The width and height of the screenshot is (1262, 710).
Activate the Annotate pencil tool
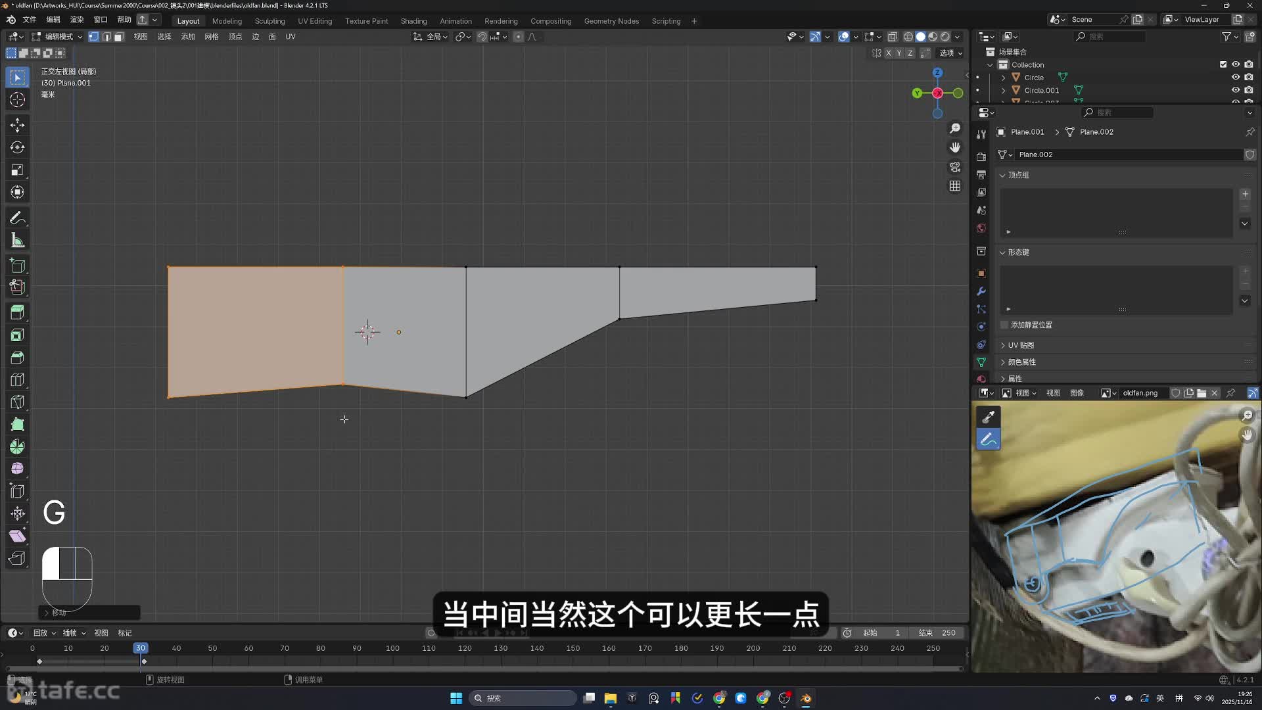click(18, 218)
